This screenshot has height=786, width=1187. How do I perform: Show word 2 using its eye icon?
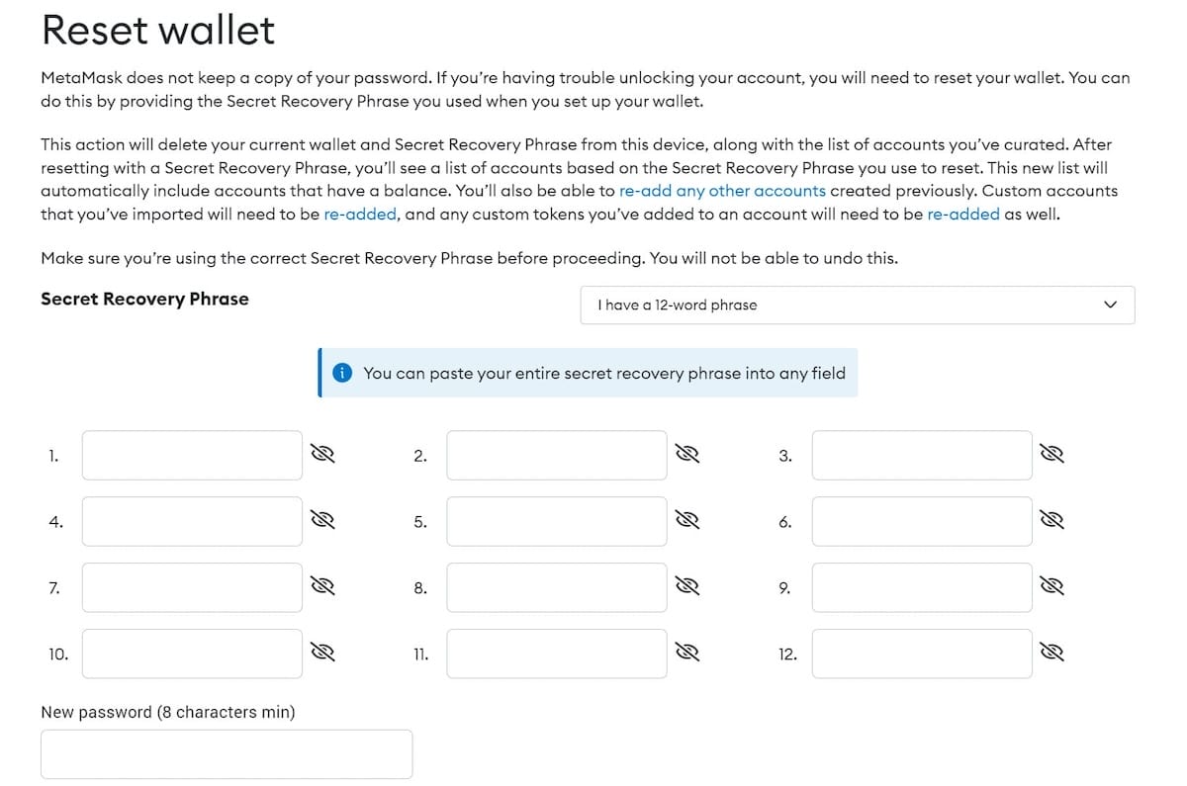pyautogui.click(x=687, y=454)
